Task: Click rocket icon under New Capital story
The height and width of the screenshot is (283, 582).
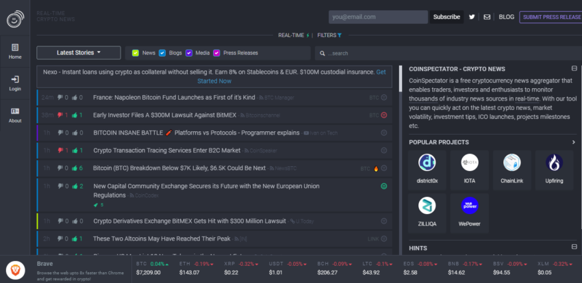Action: tap(96, 204)
